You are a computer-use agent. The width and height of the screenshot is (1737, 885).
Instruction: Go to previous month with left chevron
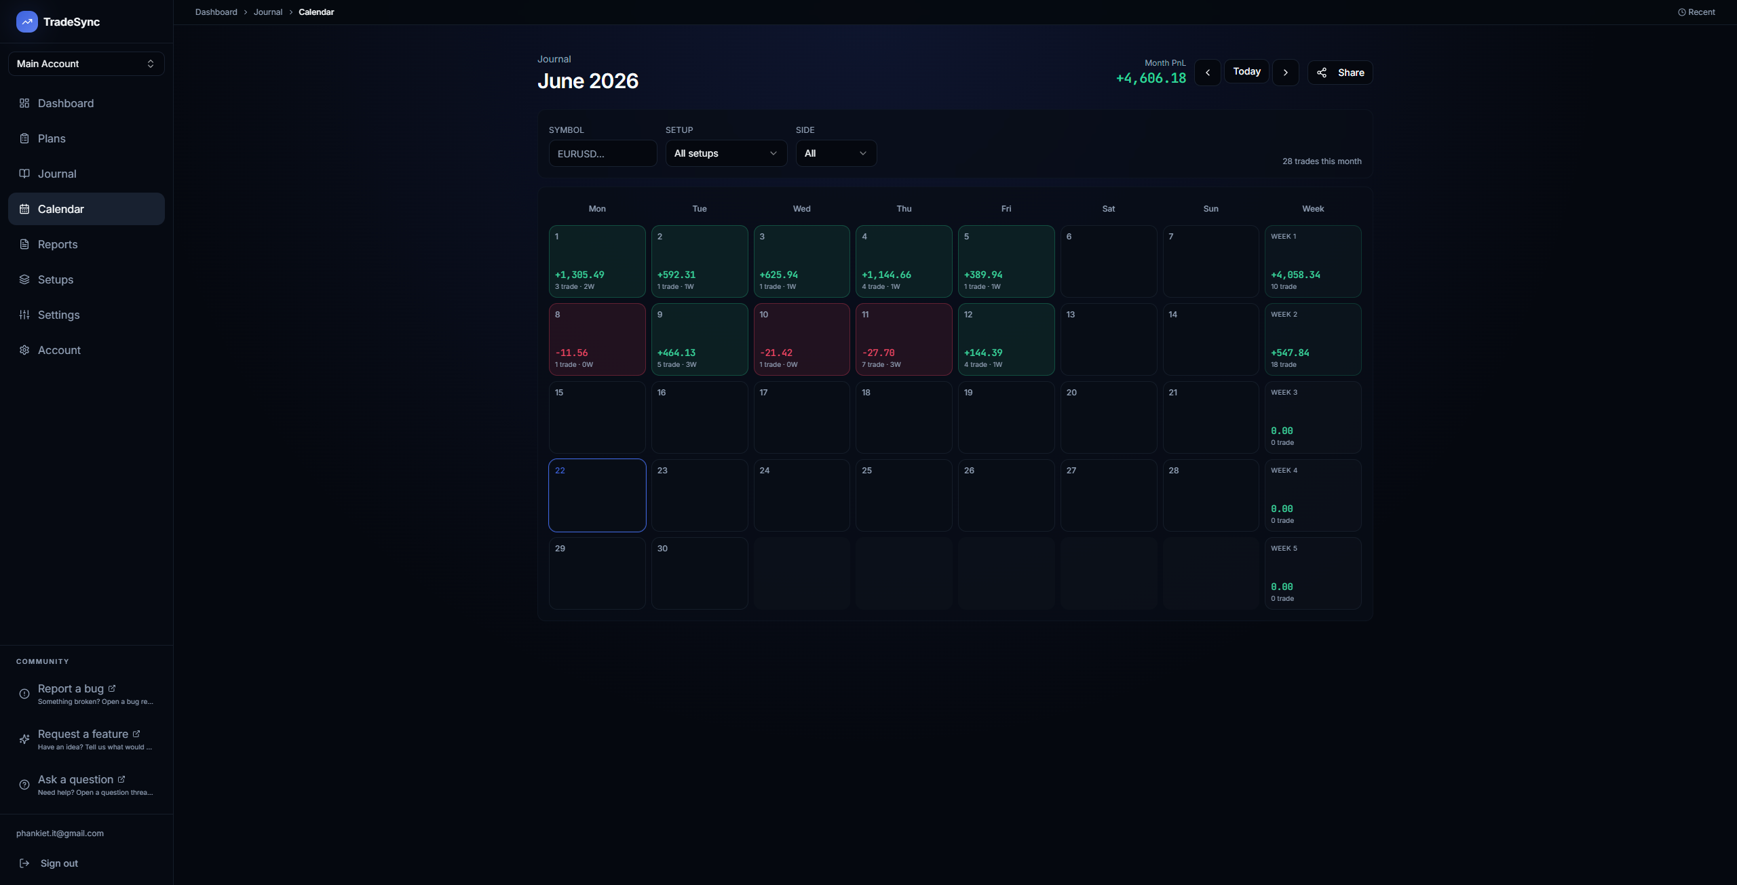(1208, 73)
